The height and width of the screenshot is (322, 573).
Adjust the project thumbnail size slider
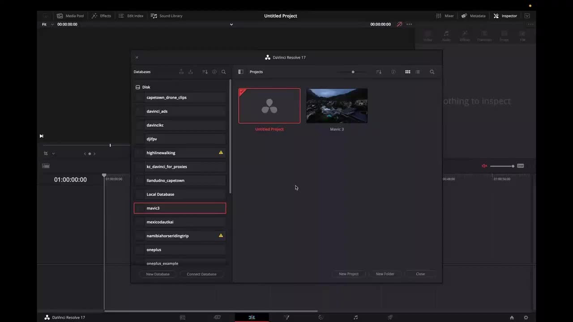click(x=353, y=72)
